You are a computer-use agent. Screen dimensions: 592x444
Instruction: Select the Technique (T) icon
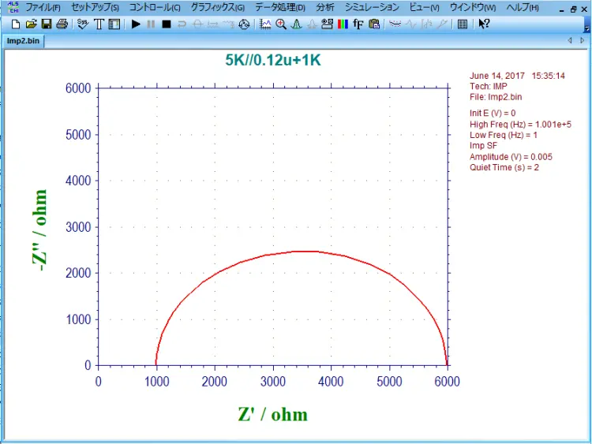[99, 24]
